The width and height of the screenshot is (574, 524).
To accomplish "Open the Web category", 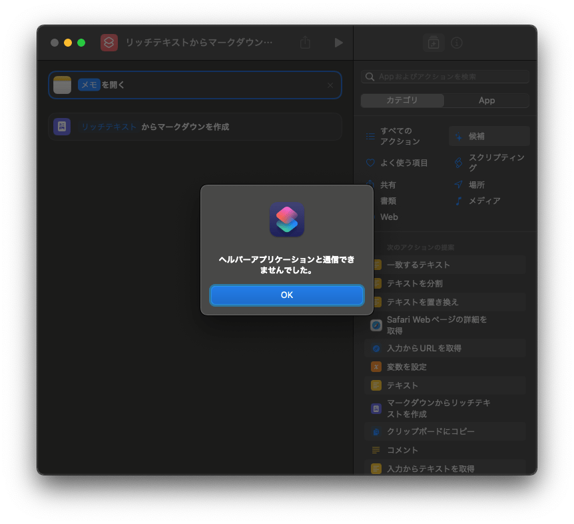I will click(x=389, y=217).
